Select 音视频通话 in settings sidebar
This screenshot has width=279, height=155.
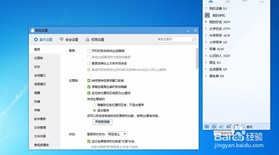[x=45, y=145]
